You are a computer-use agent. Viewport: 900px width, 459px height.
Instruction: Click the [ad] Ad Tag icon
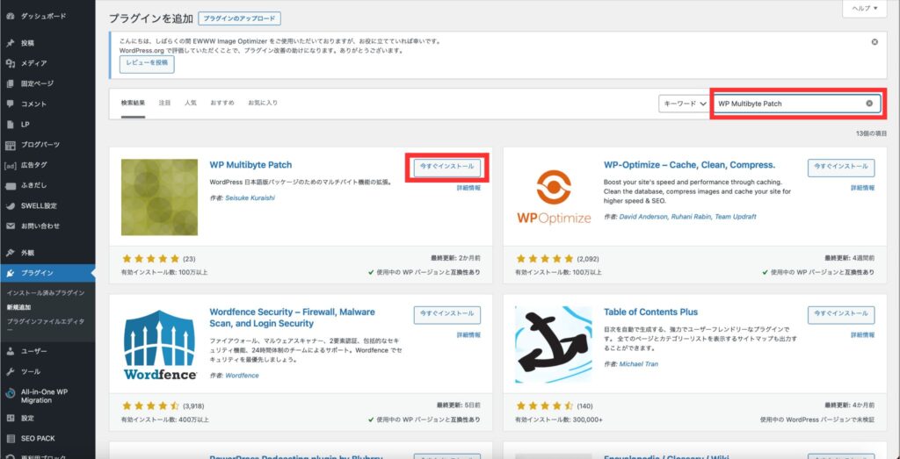[10, 165]
